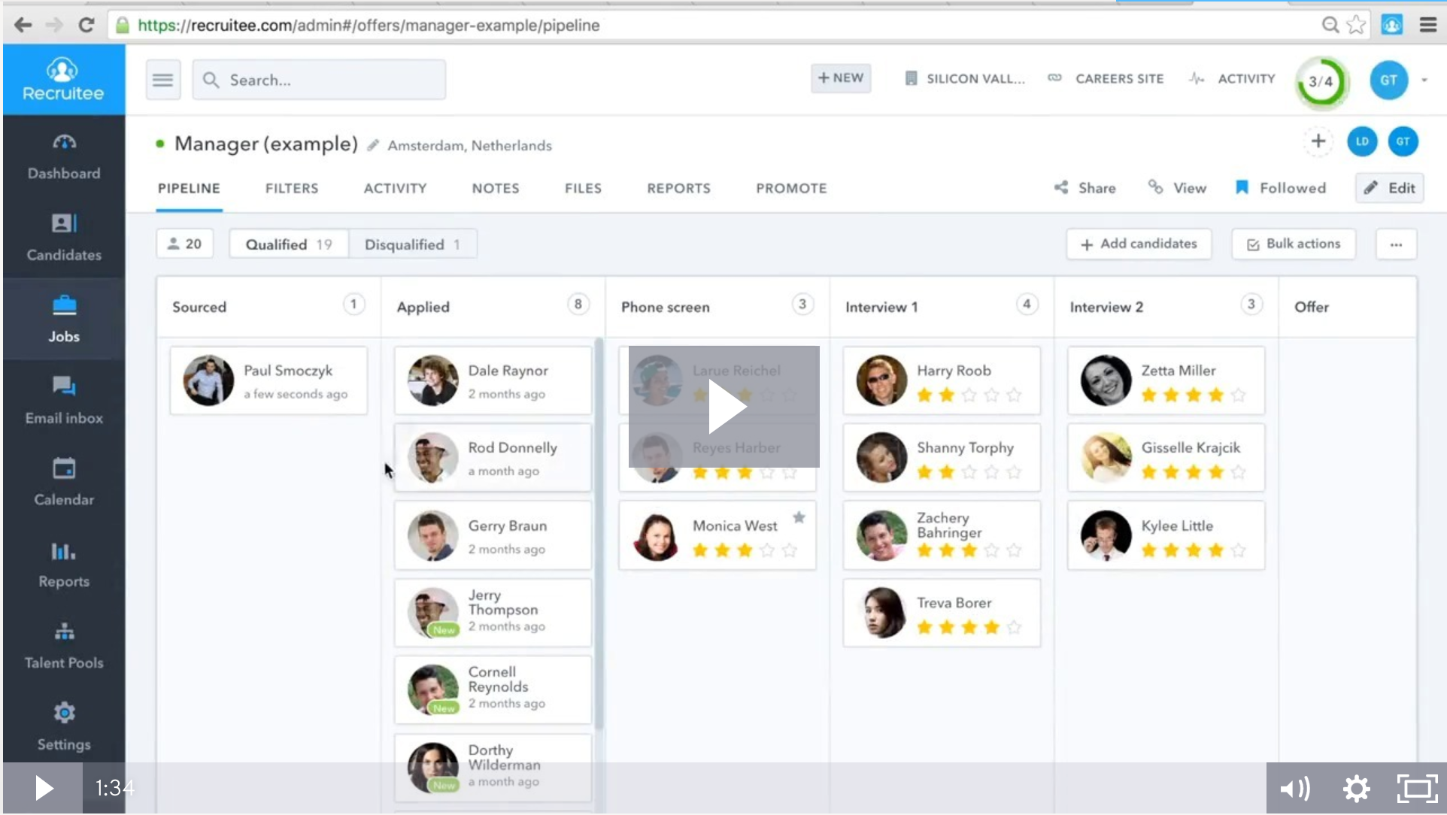Click the Recruitee logo

(x=63, y=80)
